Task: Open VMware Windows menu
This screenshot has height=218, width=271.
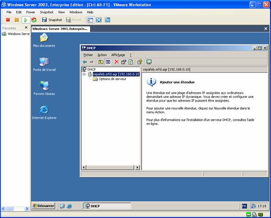Action: tap(76, 12)
